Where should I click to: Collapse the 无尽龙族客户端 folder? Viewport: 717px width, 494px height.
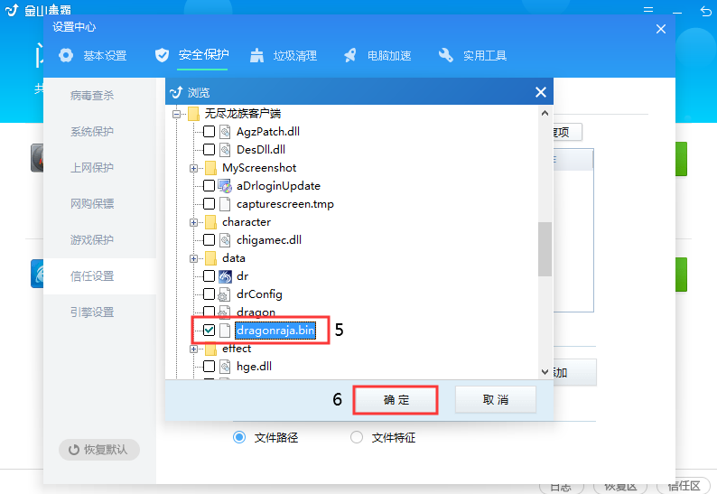click(x=176, y=114)
